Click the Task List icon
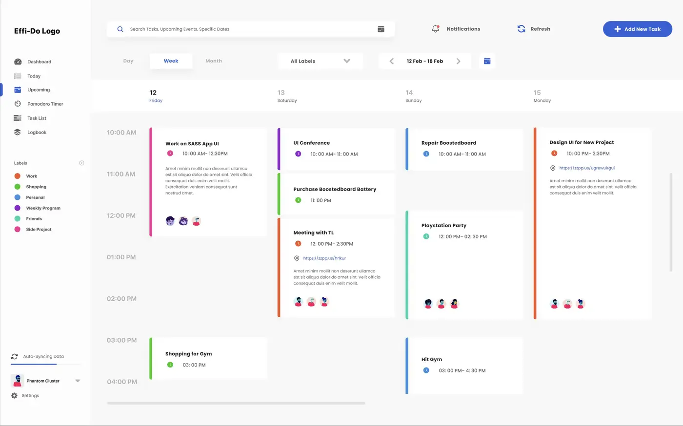This screenshot has width=683, height=426. pyautogui.click(x=18, y=118)
